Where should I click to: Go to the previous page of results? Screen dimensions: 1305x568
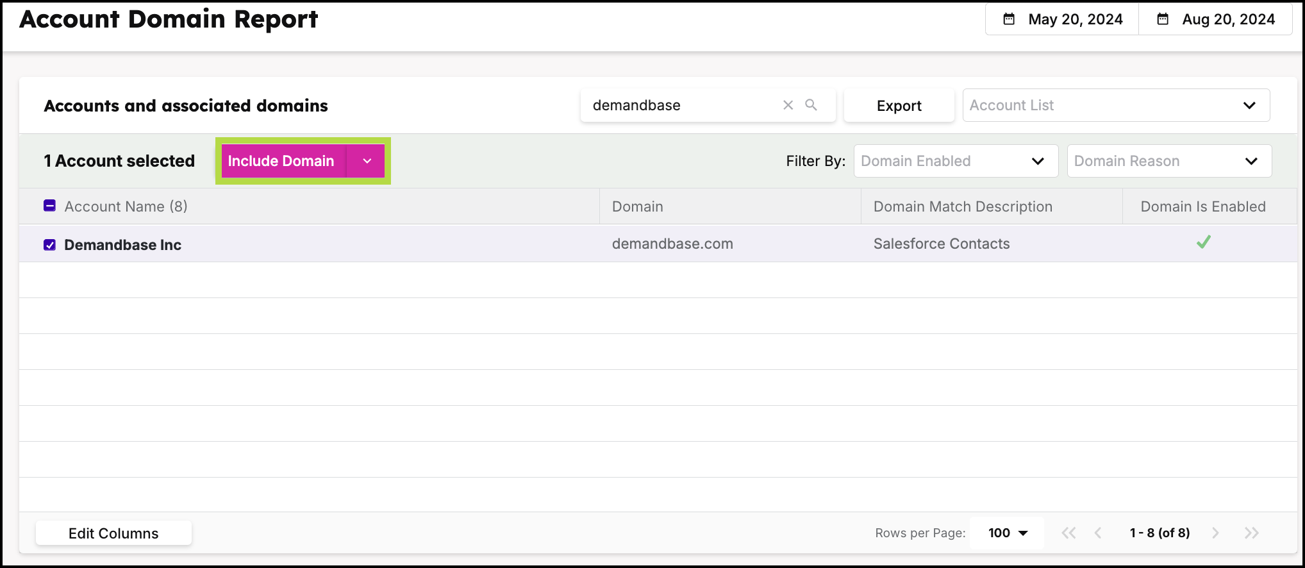tap(1098, 533)
